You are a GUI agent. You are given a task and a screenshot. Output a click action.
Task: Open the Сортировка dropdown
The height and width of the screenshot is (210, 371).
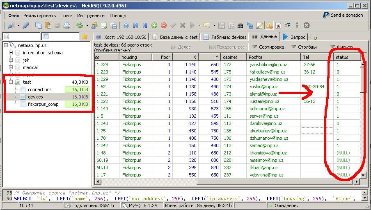[268, 47]
